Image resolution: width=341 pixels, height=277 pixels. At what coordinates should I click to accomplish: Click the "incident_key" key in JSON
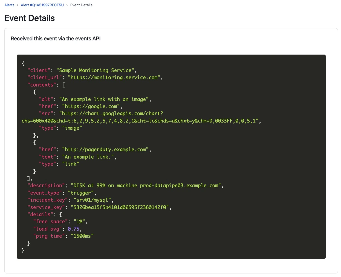(x=47, y=200)
